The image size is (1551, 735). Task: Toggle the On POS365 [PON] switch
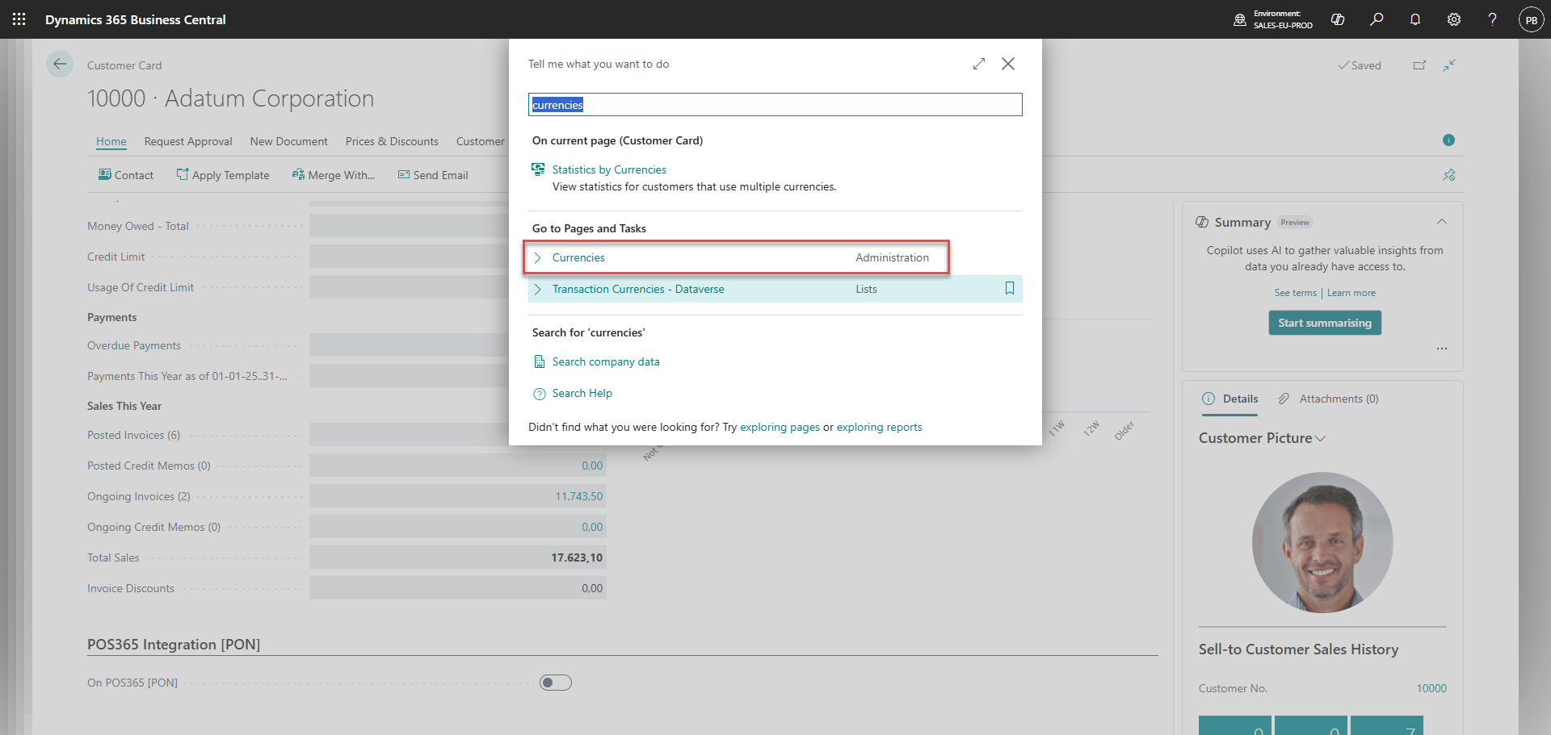click(x=556, y=683)
